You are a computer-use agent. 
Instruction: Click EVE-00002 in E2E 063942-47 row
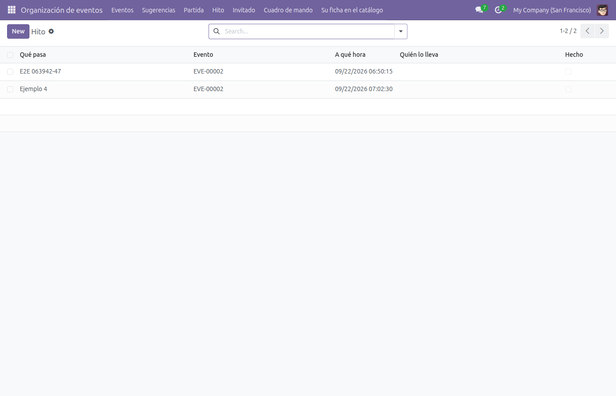click(x=209, y=71)
